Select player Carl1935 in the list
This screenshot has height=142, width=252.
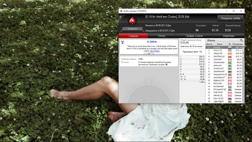(x=224, y=59)
